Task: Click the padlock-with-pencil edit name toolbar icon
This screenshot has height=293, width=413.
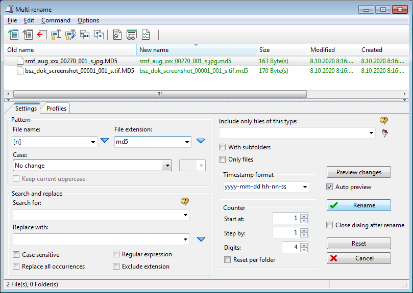Action: pos(70,35)
